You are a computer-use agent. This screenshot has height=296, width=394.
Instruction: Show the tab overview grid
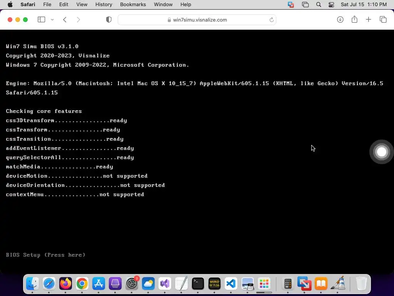[383, 20]
